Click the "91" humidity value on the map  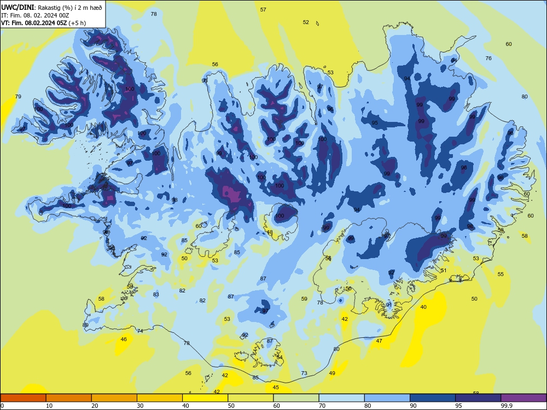coord(389,304)
